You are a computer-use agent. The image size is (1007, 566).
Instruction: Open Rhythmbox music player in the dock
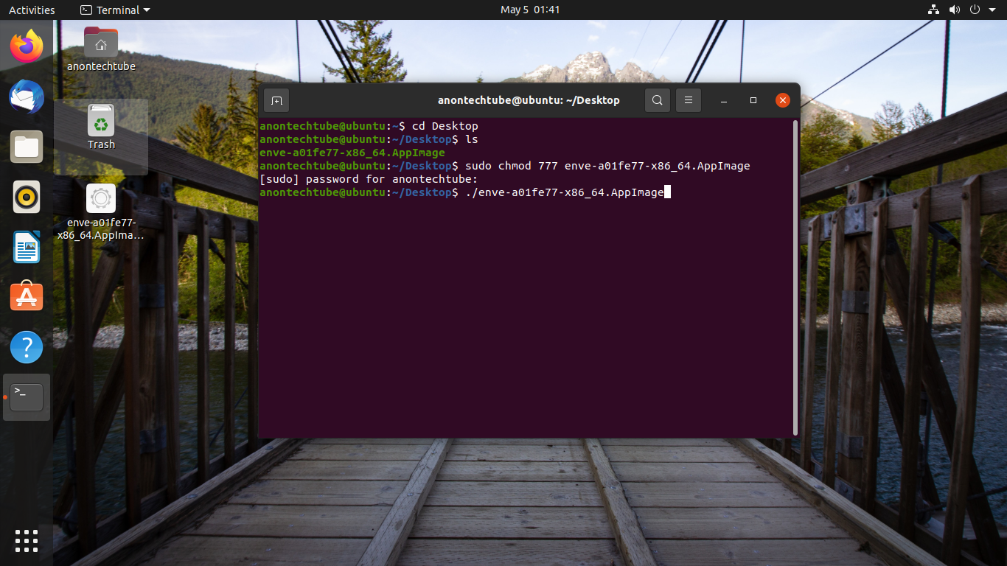pyautogui.click(x=27, y=197)
